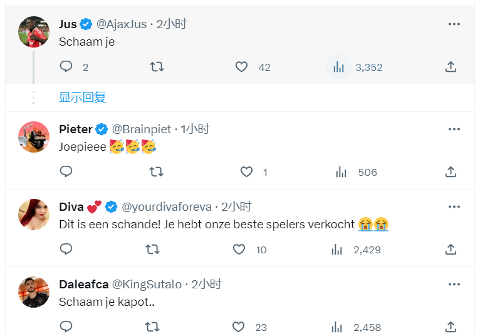Like Diva's tweet with 10 likes
The image size is (490, 334).
(x=239, y=250)
